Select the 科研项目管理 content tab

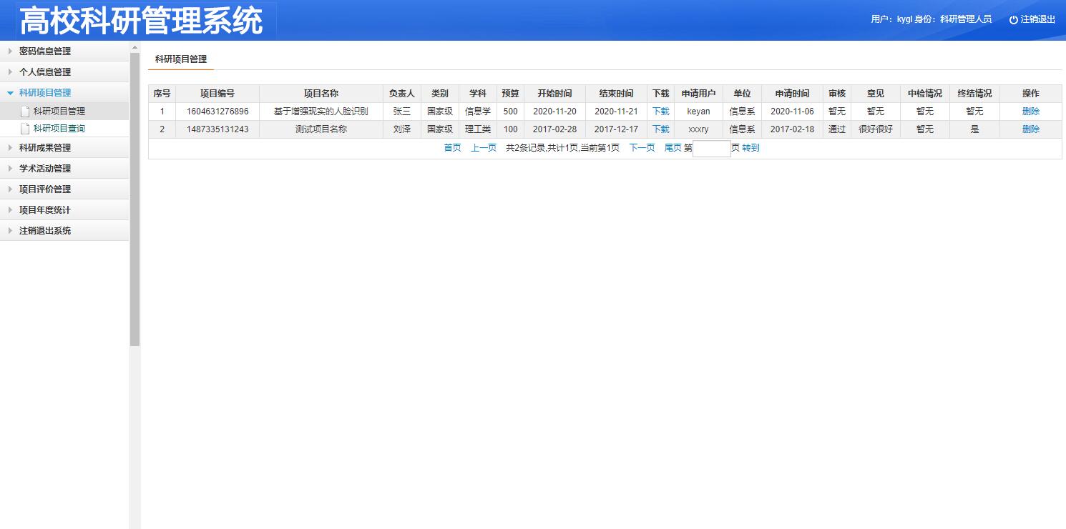[181, 59]
